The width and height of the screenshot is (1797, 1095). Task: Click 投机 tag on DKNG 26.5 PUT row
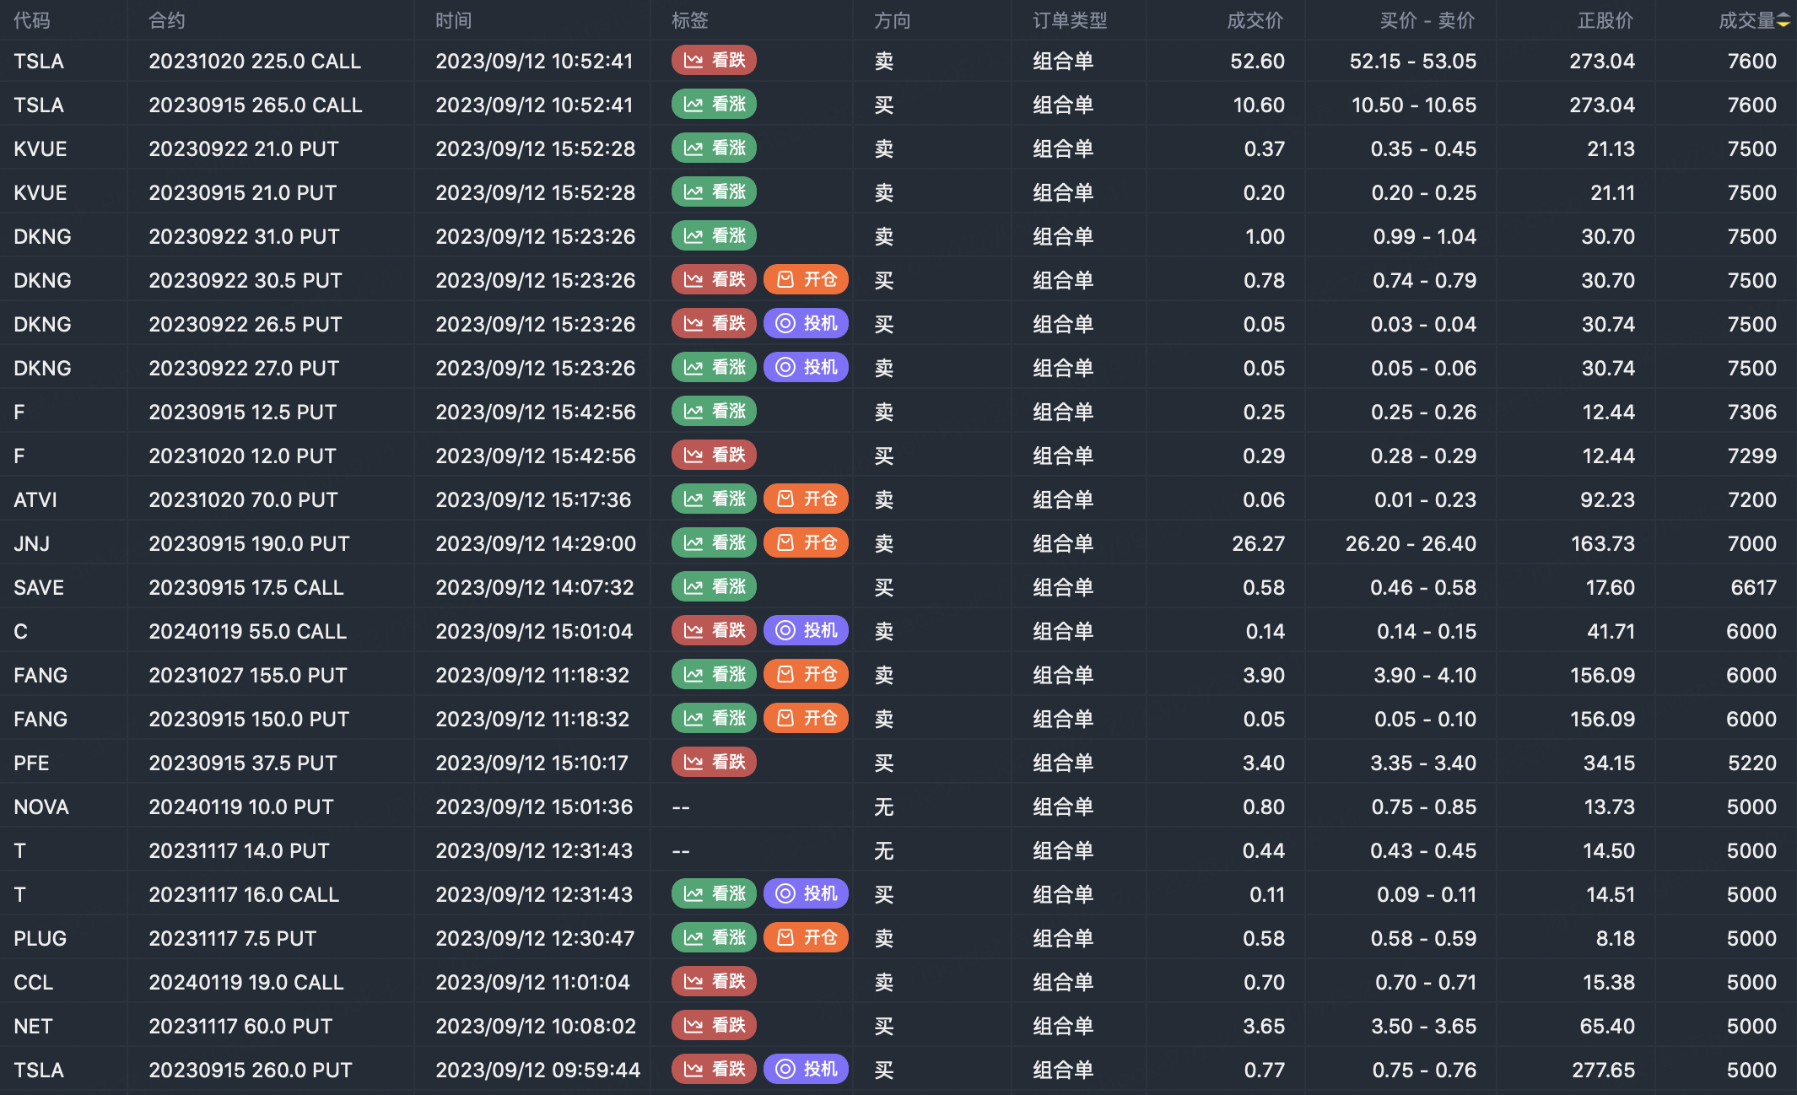[x=806, y=324]
